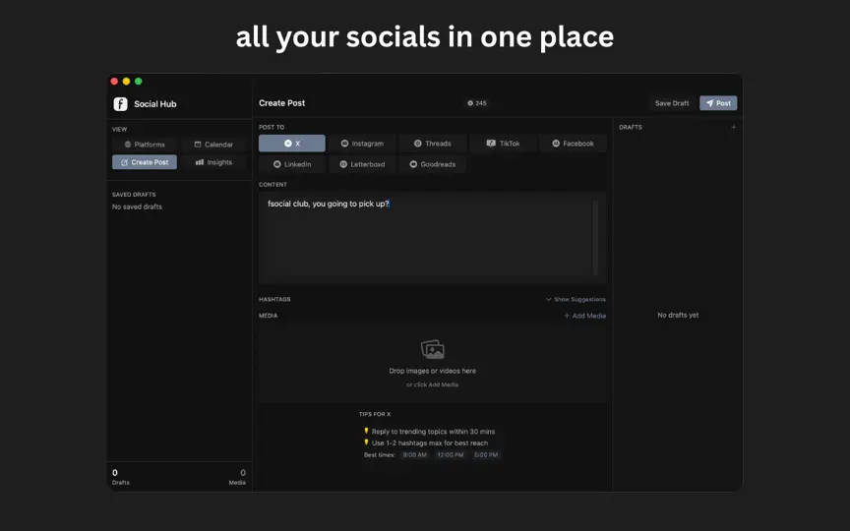Add a new draft with the plus icon
The image size is (850, 531).
click(734, 127)
